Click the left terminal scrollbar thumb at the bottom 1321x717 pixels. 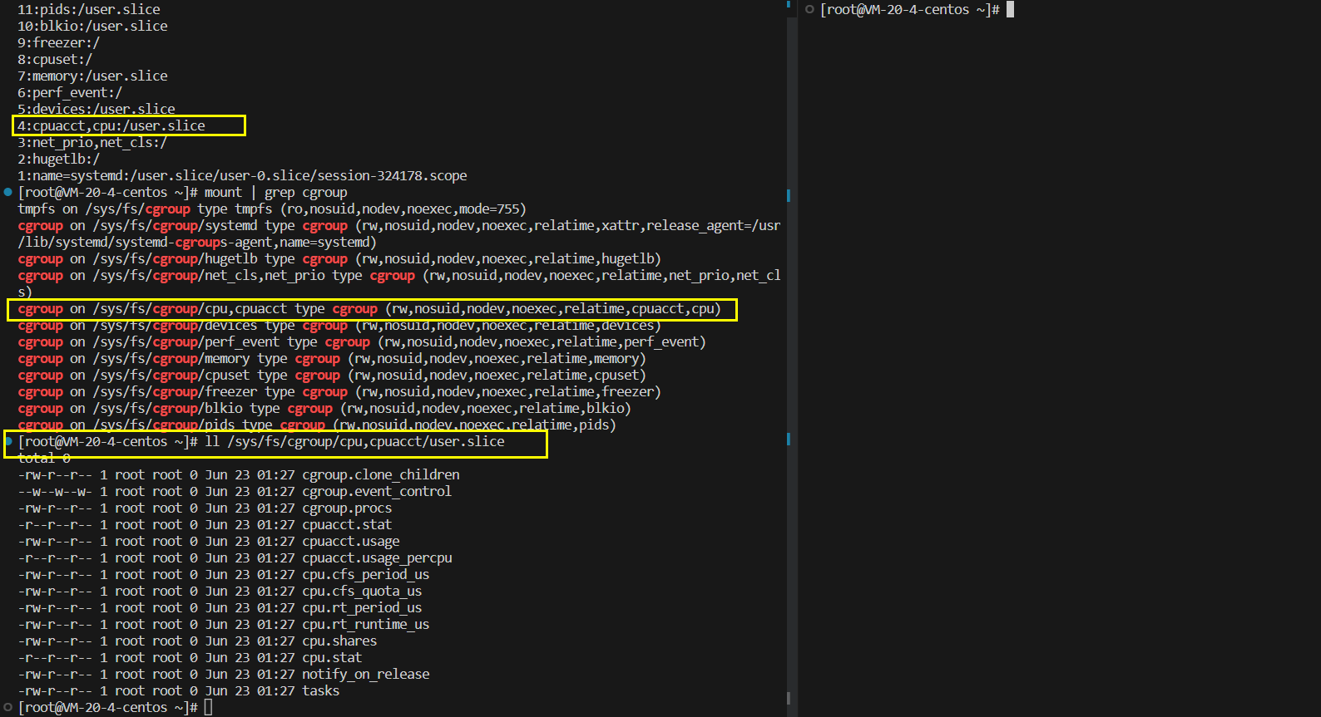click(x=788, y=699)
